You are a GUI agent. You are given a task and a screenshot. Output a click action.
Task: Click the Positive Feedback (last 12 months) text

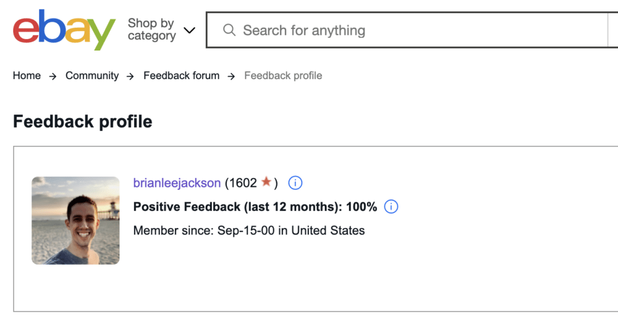238,207
